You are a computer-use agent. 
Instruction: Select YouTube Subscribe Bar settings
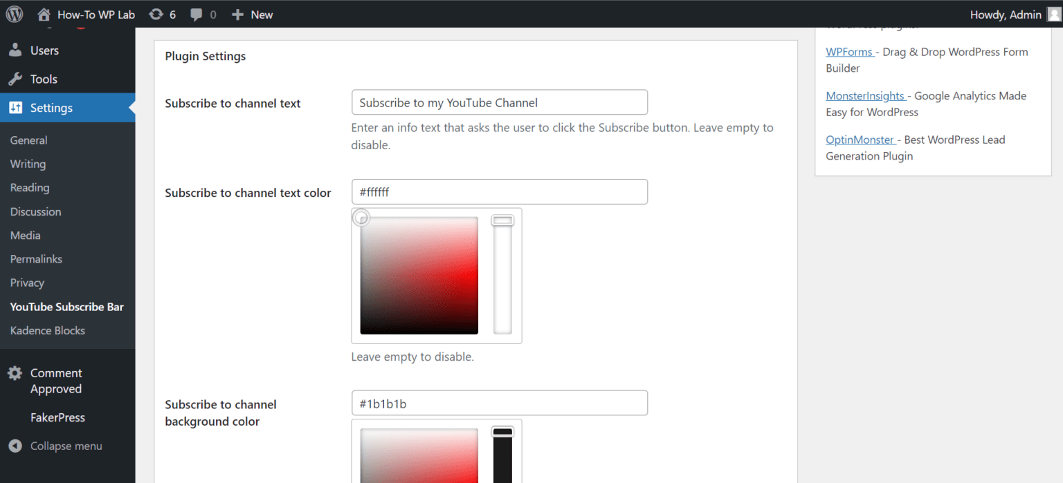(66, 307)
